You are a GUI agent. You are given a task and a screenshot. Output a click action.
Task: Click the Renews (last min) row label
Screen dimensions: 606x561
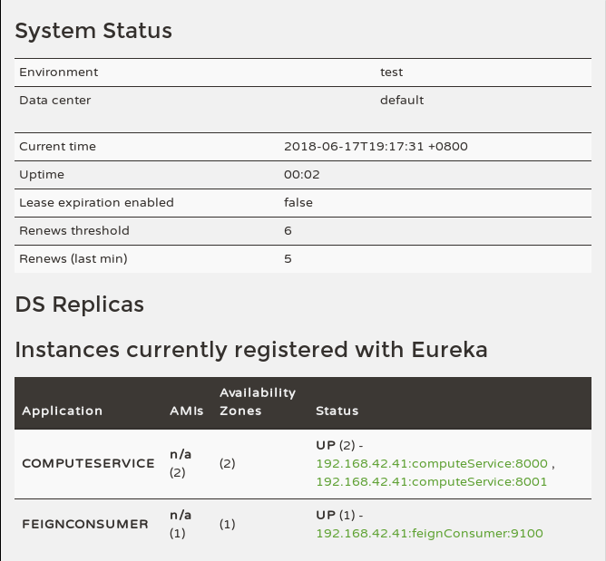(x=73, y=258)
